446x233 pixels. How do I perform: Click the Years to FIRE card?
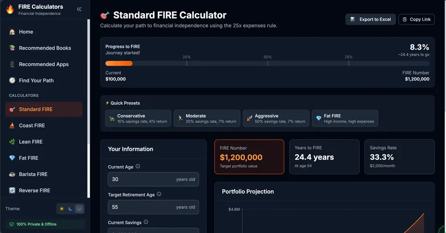click(324, 157)
